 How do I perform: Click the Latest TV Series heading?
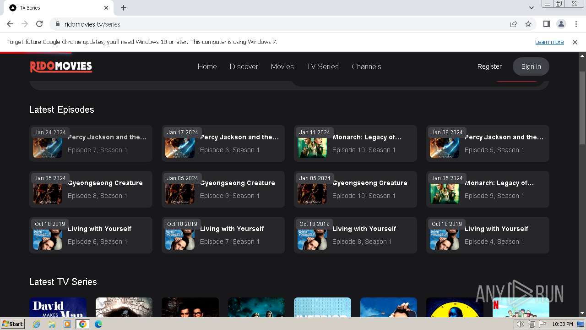[x=63, y=282]
